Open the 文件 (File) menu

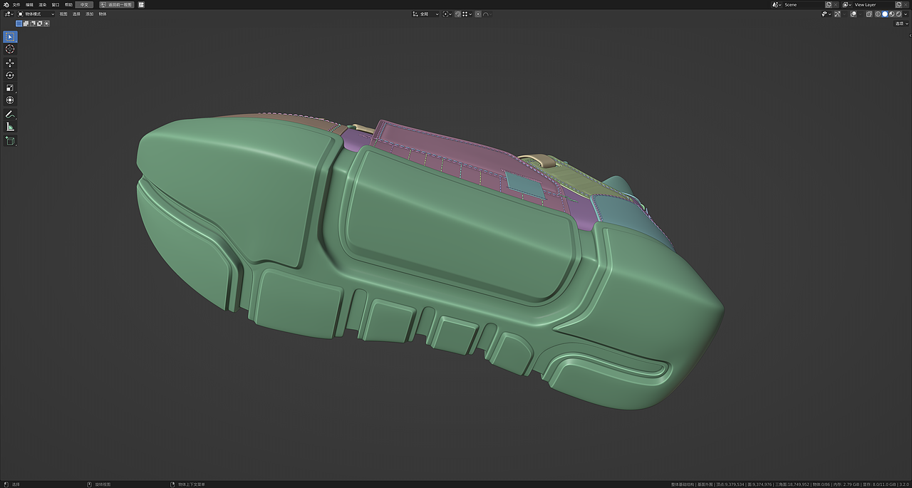(16, 4)
